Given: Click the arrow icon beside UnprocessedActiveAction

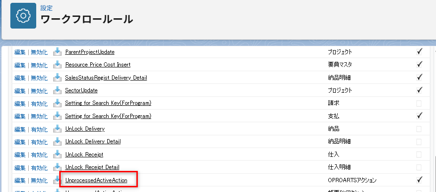Looking at the screenshot, I should [57, 180].
